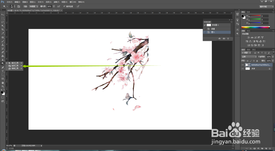Select the Zoom tool in toolbox
This screenshot has height=151, width=275.
coord(3,87)
